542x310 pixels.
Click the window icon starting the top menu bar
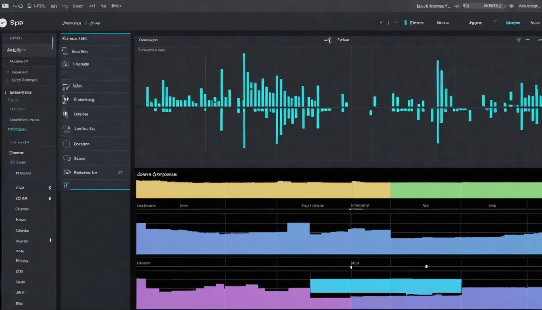click(x=5, y=6)
